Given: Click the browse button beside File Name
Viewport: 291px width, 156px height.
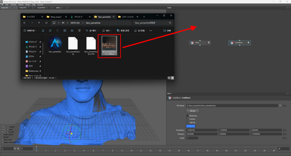Looking at the screenshot, I should (280, 106).
